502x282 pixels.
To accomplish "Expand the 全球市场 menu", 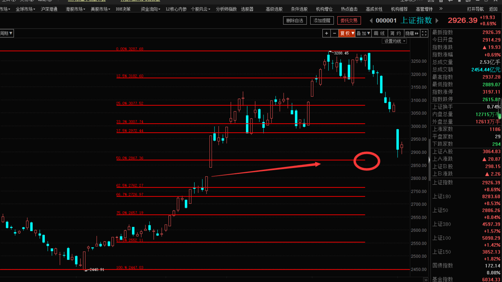I will click(25, 9).
